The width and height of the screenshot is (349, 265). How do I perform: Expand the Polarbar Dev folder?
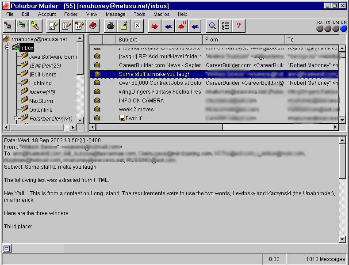pos(16,118)
